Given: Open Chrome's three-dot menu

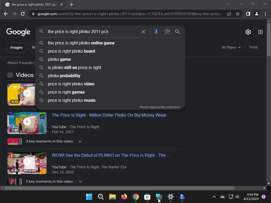Looking at the screenshot, I should click(x=265, y=14).
